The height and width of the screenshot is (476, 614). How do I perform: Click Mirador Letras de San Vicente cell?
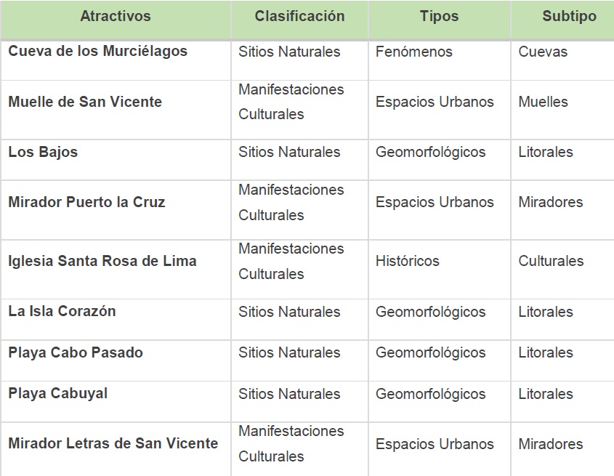tap(113, 443)
